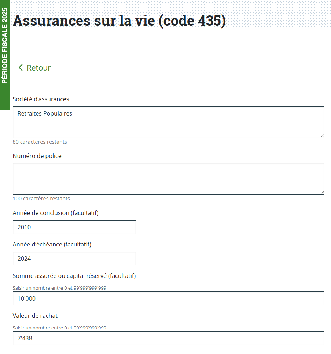Click the Numéro de police resize grip
This screenshot has height=354, width=331.
coord(322,192)
